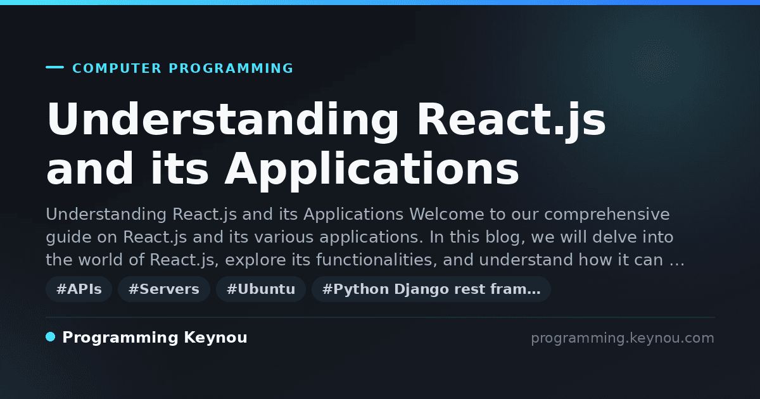Click the description paragraph starting with Understanding React.js
This screenshot has height=399, width=760.
pos(365,237)
